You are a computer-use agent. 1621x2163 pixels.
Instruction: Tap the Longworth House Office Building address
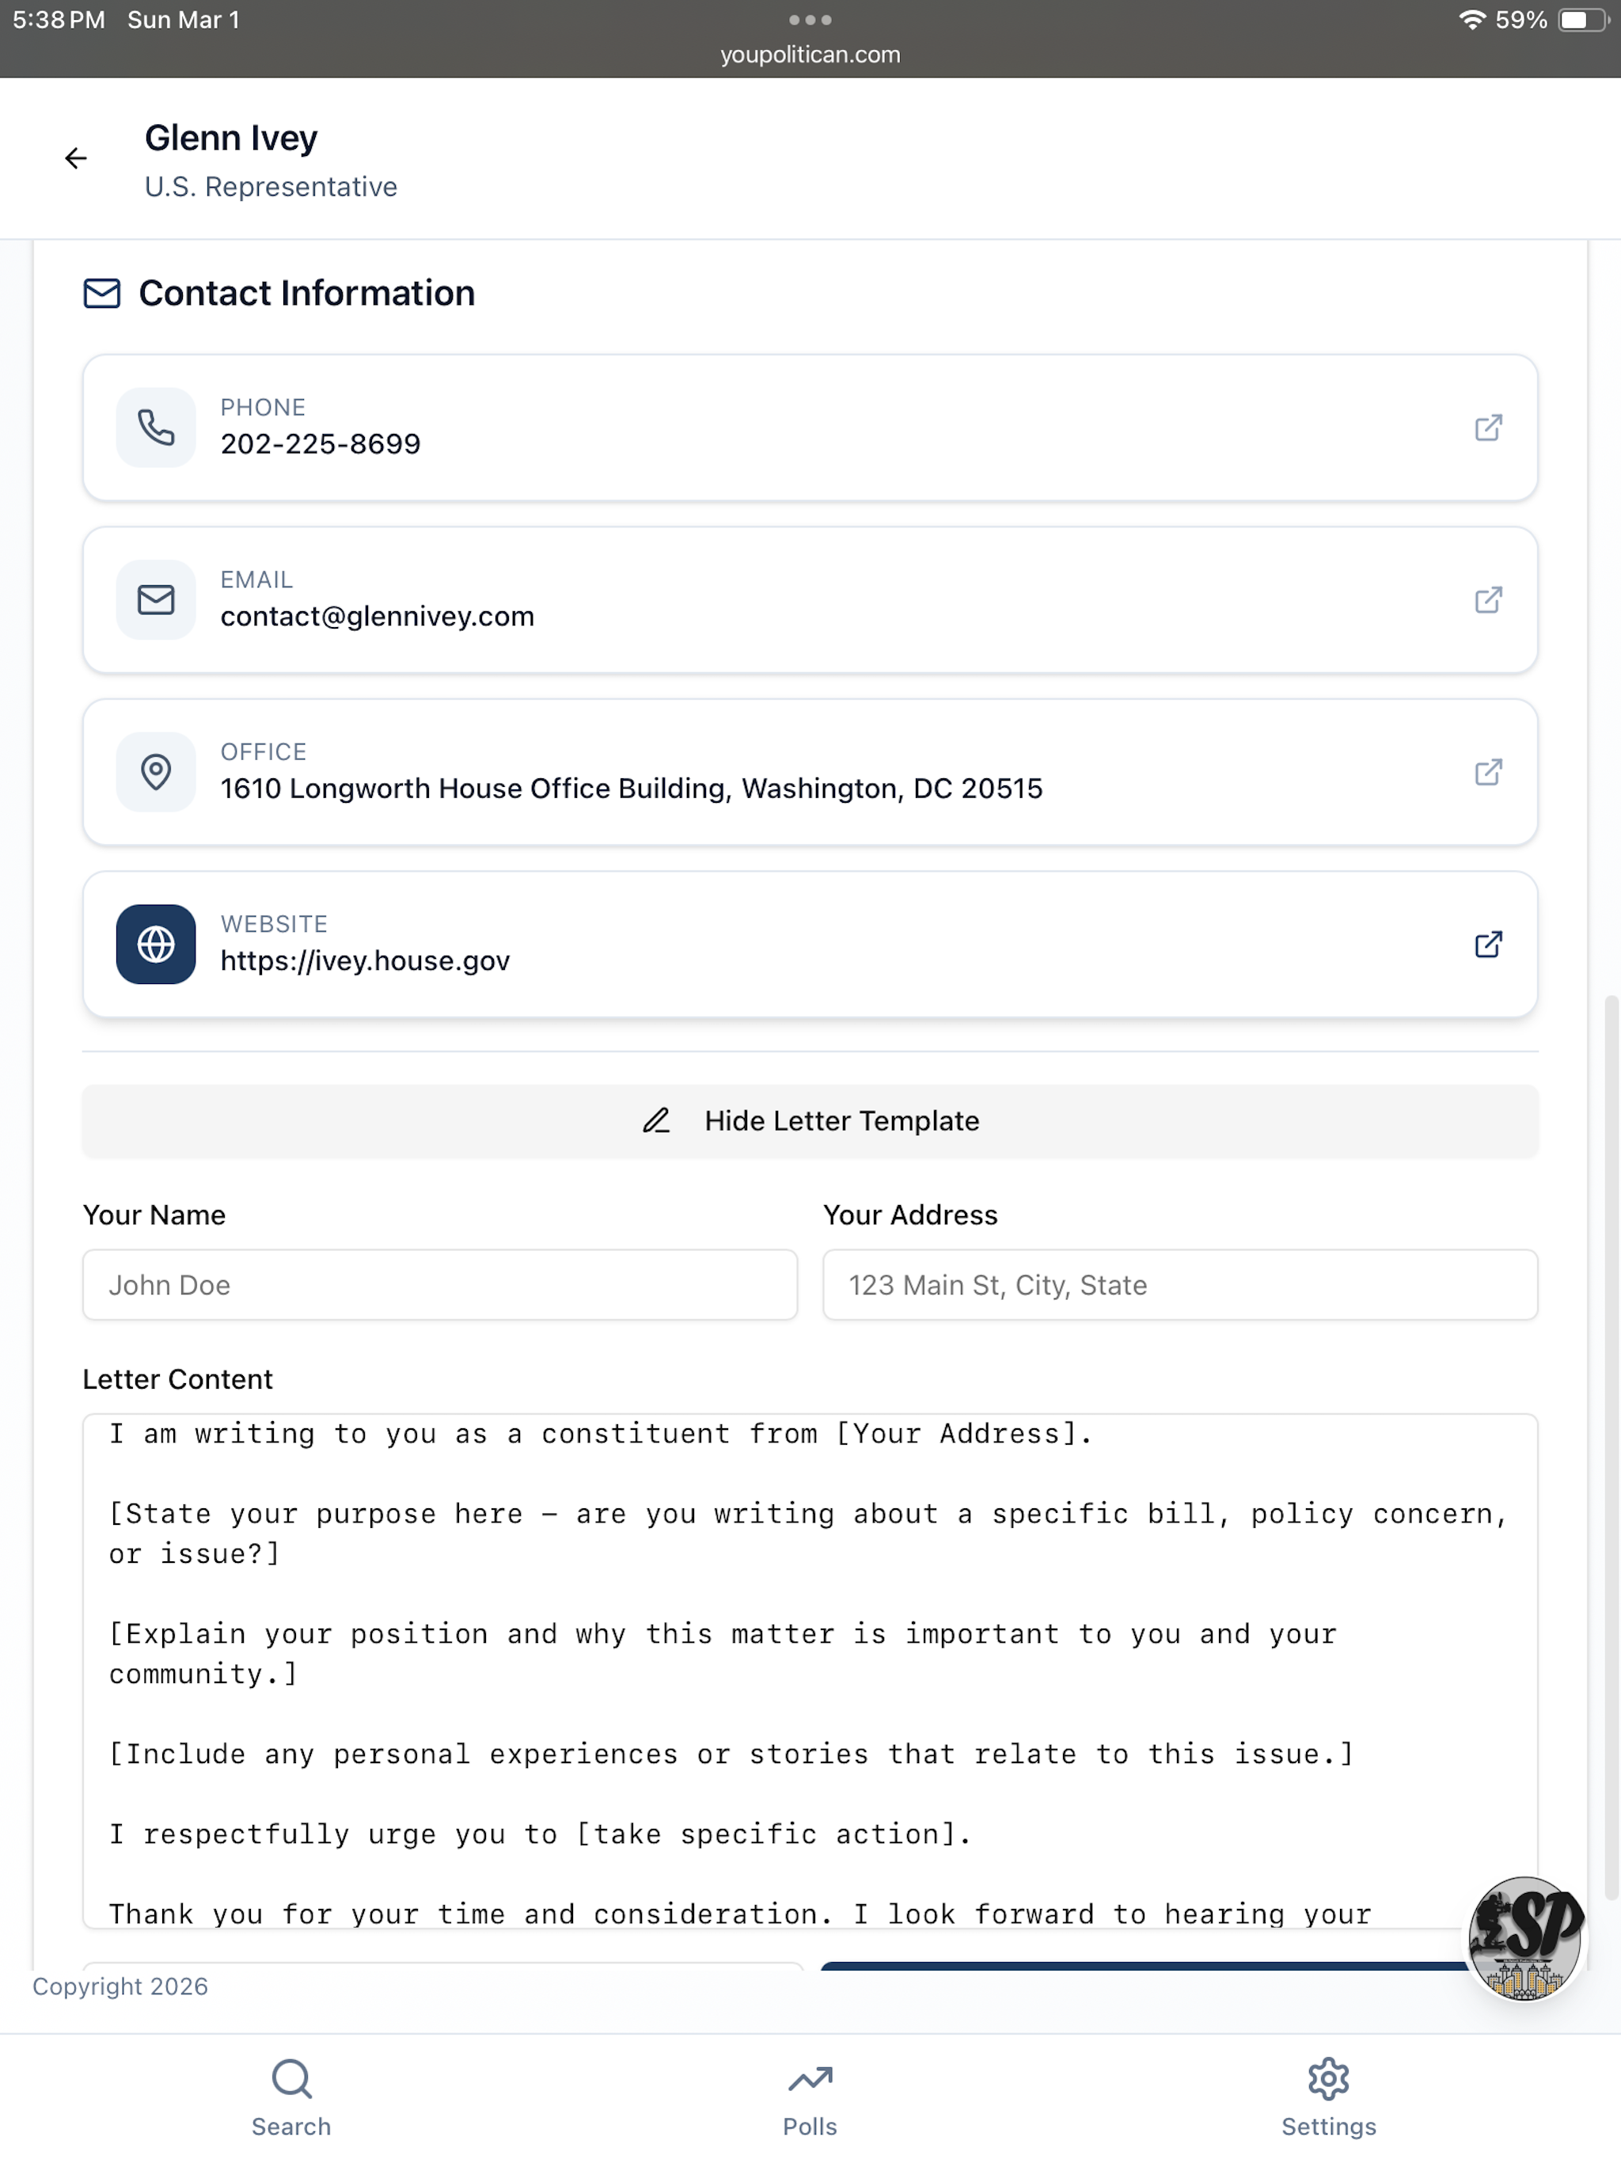point(632,788)
